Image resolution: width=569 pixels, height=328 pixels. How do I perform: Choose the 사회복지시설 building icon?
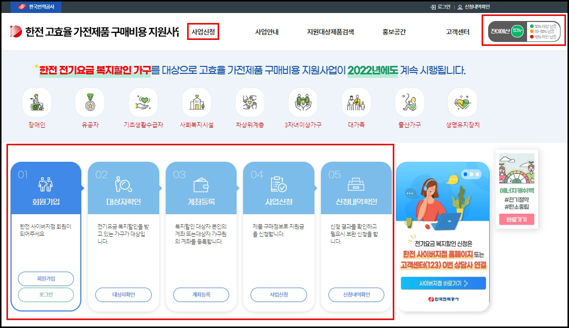[x=196, y=102]
